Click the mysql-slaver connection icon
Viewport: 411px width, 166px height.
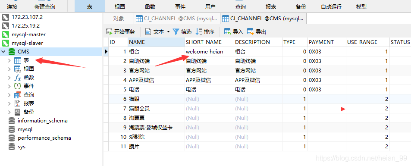(5, 43)
